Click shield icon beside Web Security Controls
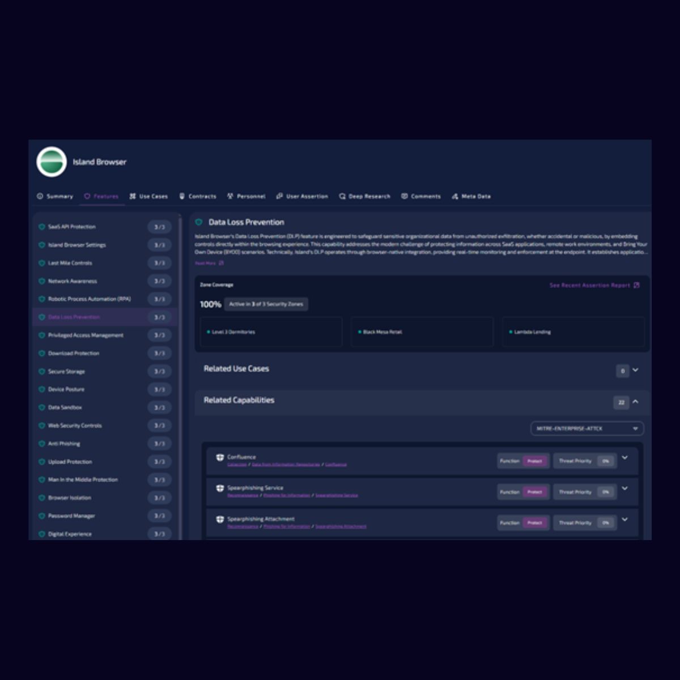Screen dimensions: 680x680 (x=41, y=426)
